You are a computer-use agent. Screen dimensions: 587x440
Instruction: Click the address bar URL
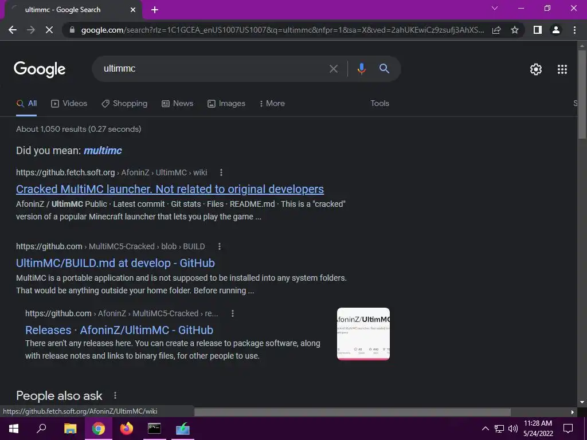click(x=282, y=30)
